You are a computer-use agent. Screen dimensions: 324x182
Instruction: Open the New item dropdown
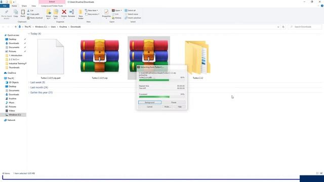tap(91, 11)
